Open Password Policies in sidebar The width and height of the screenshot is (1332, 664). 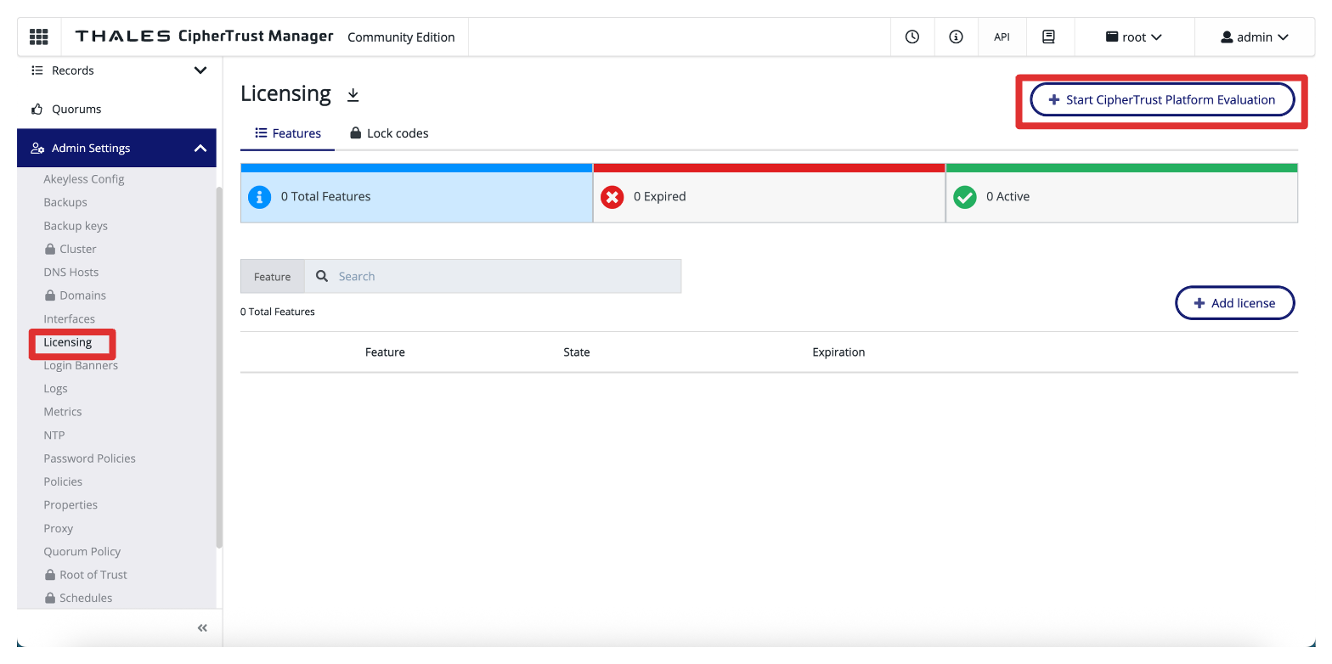click(89, 459)
